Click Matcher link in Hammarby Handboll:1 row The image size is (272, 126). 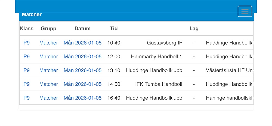(x=48, y=57)
